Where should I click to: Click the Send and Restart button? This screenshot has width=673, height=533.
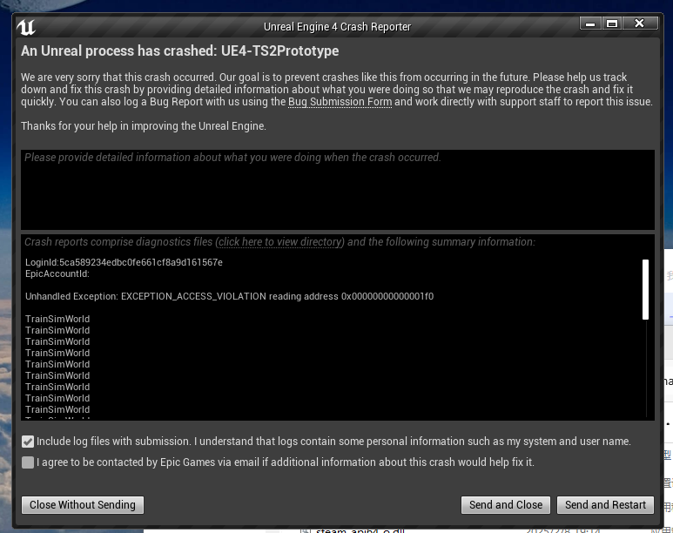[605, 505]
